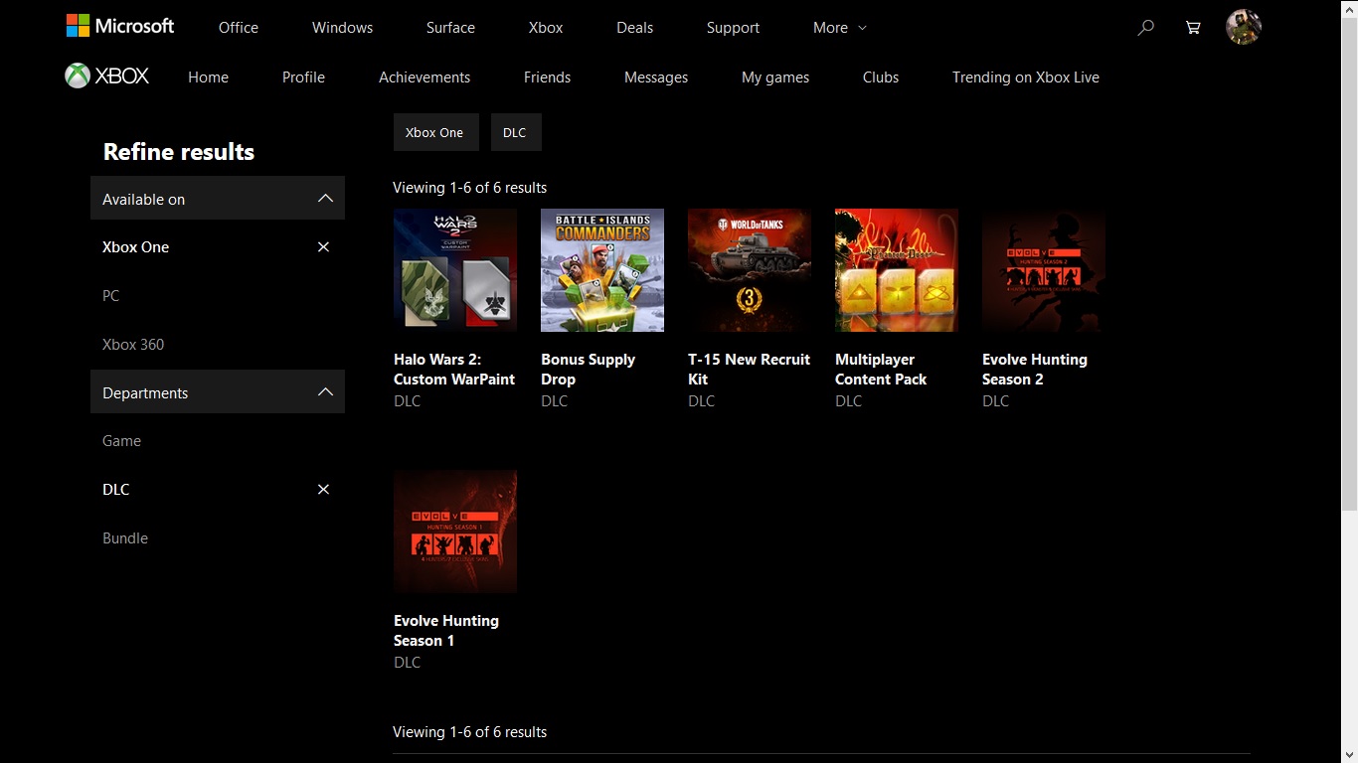Open the search magnifier icon
Viewport: 1358px width, 763px height.
tap(1145, 28)
